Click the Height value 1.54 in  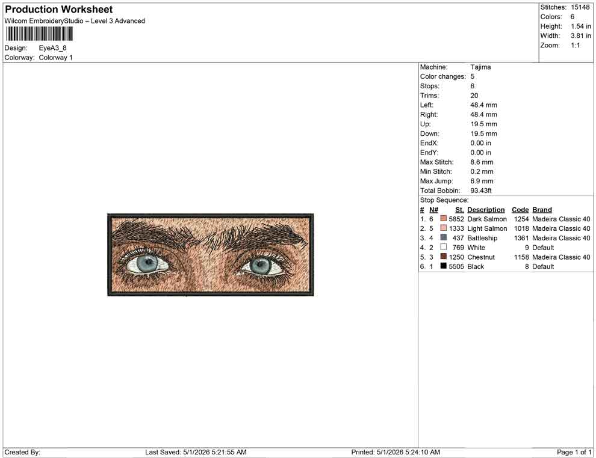pyautogui.click(x=581, y=26)
